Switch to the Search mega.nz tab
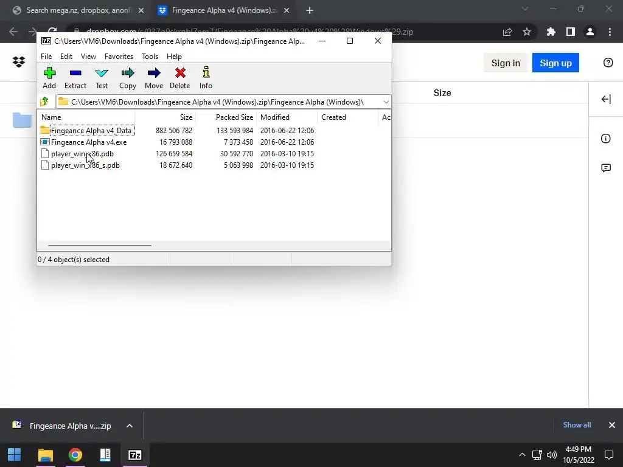 point(78,10)
